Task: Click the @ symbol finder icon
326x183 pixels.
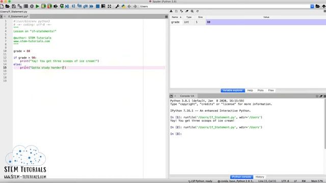Action: 32,7
